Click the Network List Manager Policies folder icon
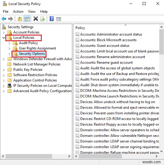 click(x=9, y=64)
